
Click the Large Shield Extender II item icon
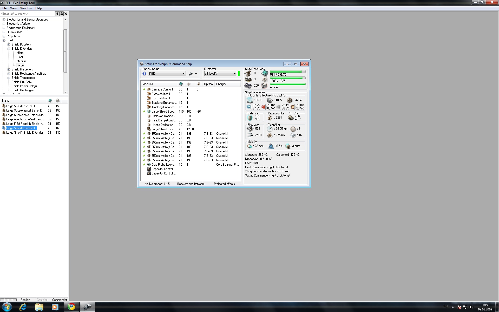point(4,128)
